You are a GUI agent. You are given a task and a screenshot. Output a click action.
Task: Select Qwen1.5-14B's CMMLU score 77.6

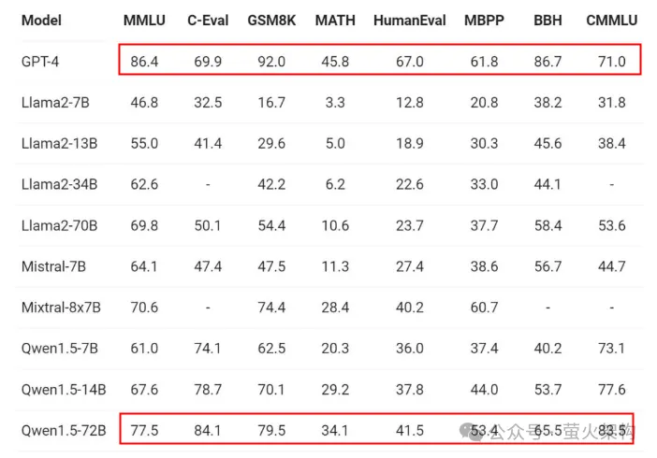coord(612,390)
